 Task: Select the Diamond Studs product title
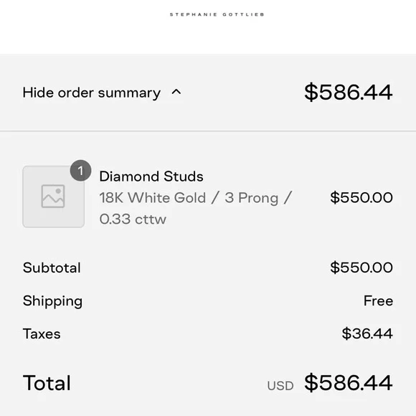coord(151,176)
